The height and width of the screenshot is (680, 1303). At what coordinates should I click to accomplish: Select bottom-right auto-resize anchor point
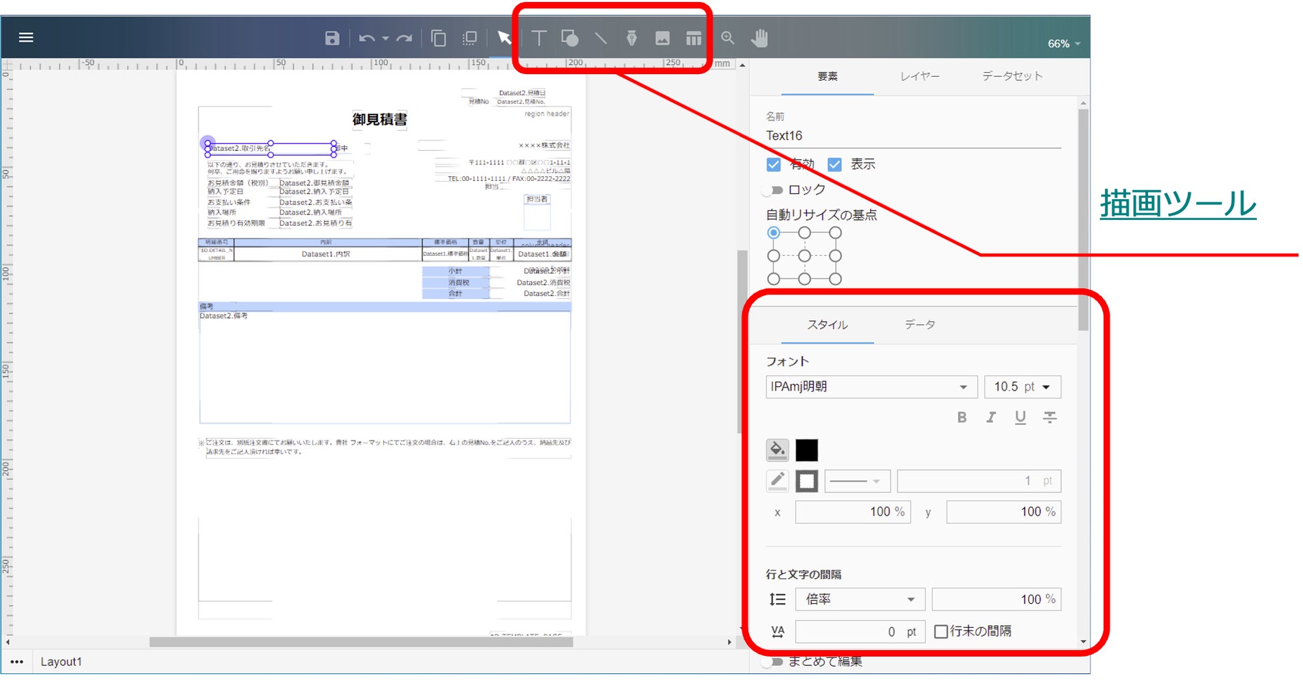pos(835,279)
